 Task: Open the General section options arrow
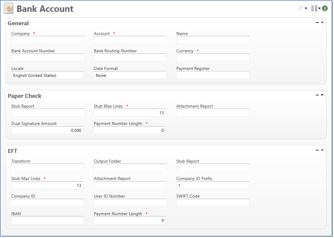click(x=322, y=22)
